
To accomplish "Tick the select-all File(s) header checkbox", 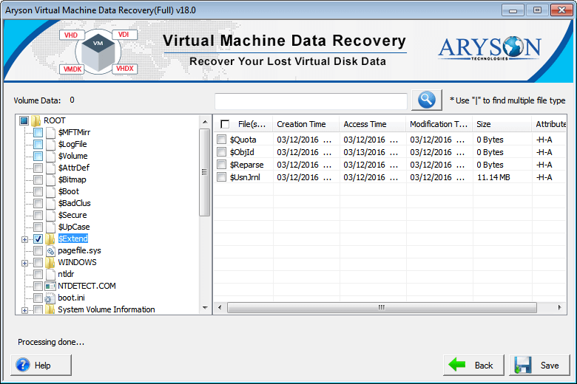I will 225,124.
